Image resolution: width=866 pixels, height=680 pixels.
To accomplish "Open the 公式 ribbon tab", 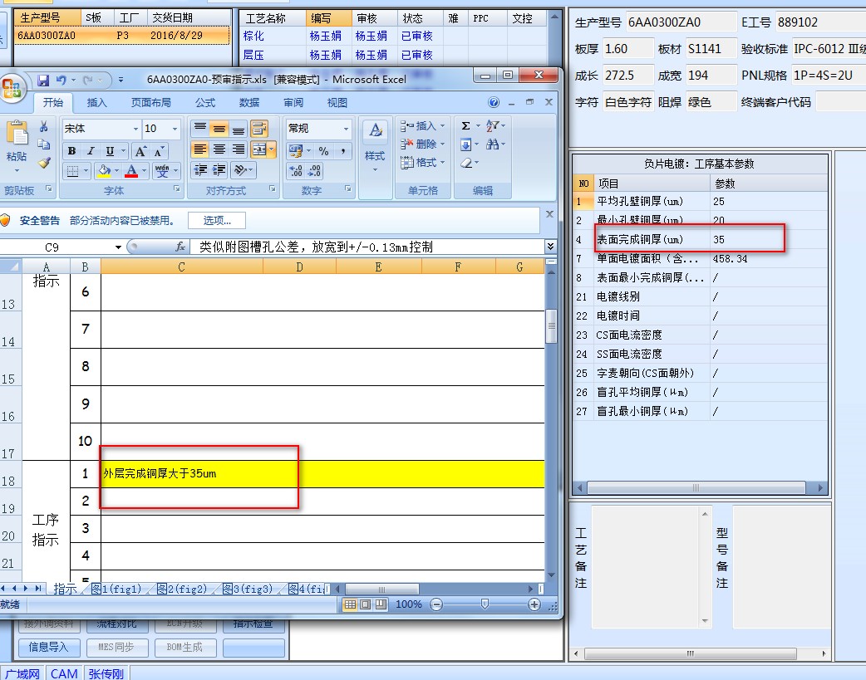I will (205, 103).
